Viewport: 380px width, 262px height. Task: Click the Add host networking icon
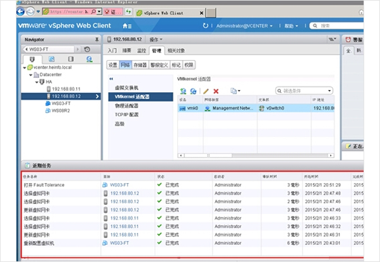pos(183,91)
